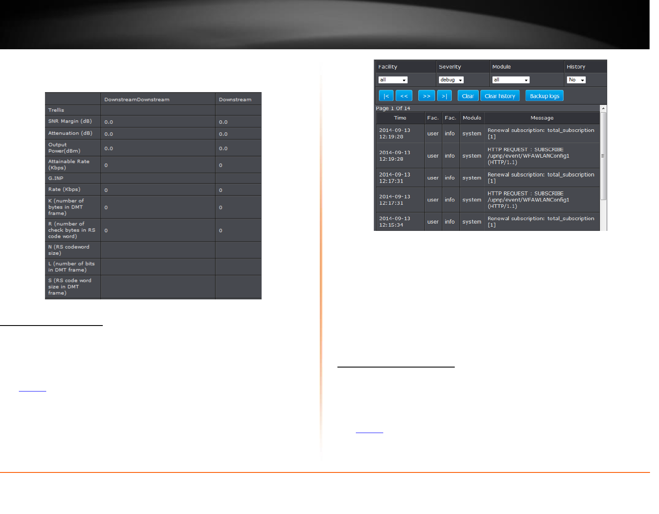
Task: Click the 'K (number of bytes in DMT frame)' label
Action: (x=66, y=207)
